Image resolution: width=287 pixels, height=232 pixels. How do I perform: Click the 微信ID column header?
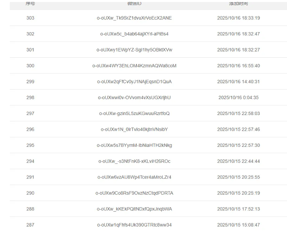coord(134,4)
